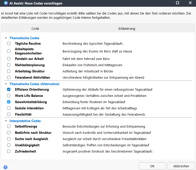The height and width of the screenshot is (170, 196).
Task: Open the help question mark icon
Action: tap(5, 167)
